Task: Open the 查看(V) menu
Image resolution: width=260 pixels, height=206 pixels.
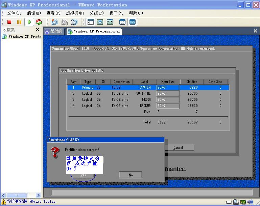Action: tap(53, 13)
